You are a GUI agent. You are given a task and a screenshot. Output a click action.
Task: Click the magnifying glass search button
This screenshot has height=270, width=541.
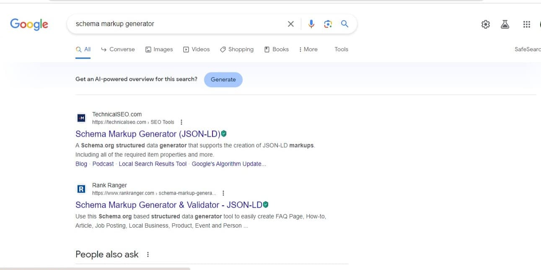(344, 24)
